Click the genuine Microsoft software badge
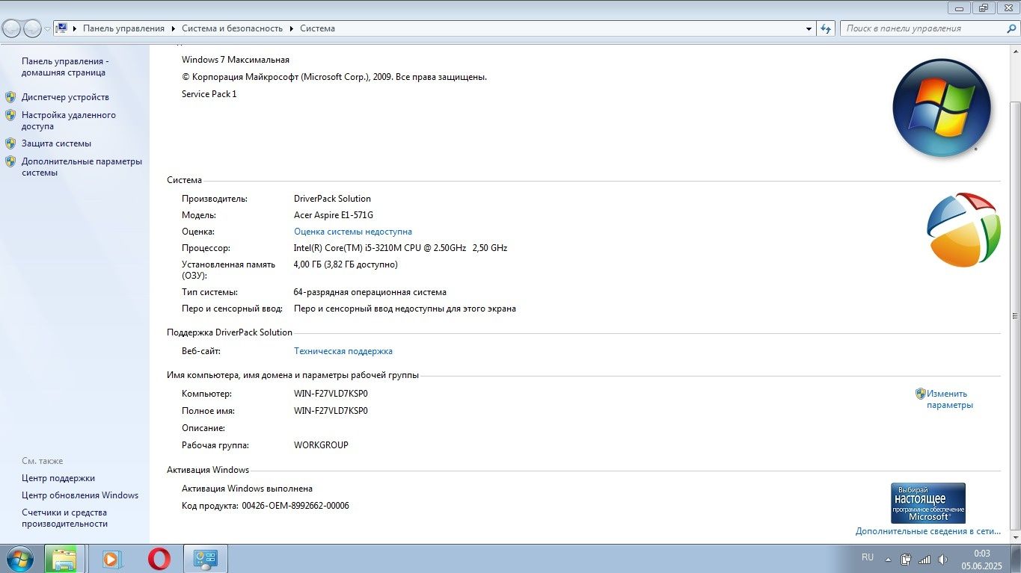Image resolution: width=1021 pixels, height=573 pixels. coord(928,503)
